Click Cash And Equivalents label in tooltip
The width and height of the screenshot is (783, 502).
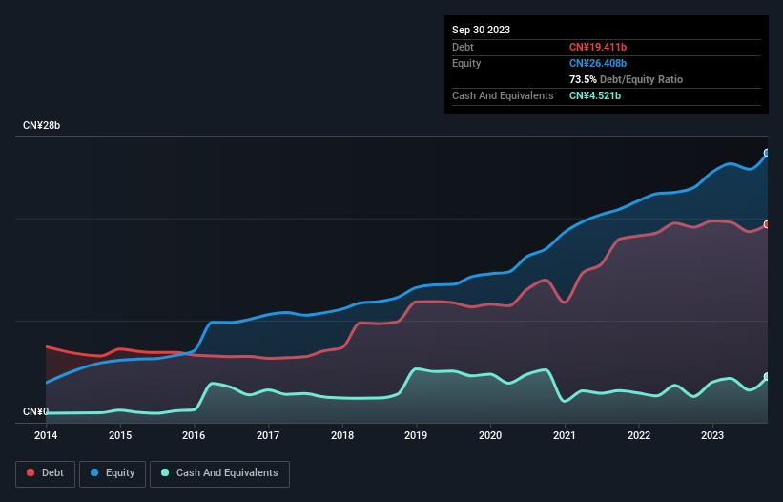pos(503,95)
